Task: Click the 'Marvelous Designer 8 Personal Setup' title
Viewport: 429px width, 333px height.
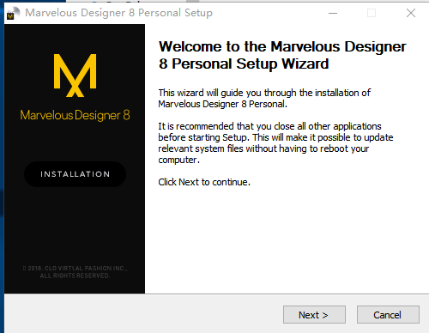Action: tap(118, 13)
